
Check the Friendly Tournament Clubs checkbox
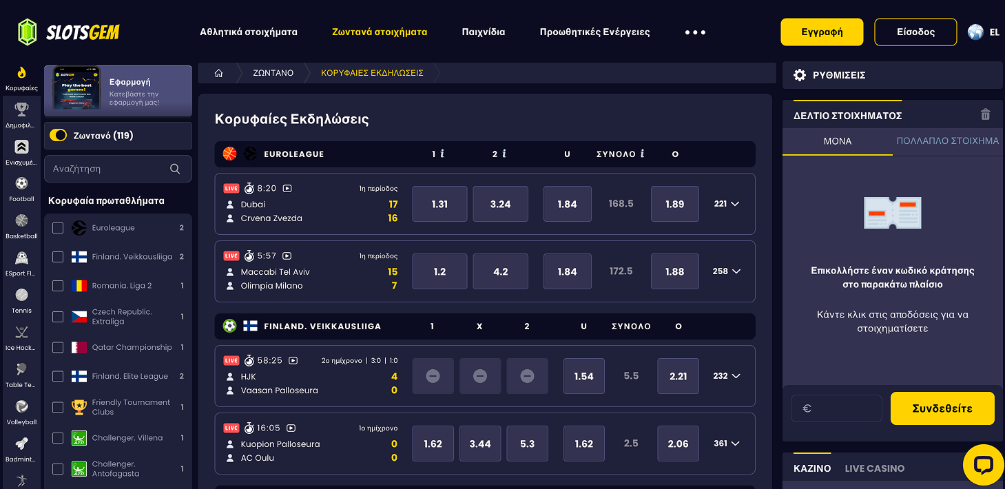point(58,407)
